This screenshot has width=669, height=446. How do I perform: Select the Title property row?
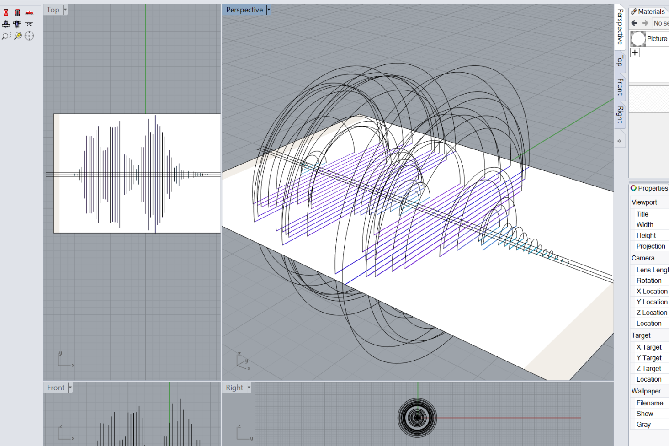(x=649, y=214)
